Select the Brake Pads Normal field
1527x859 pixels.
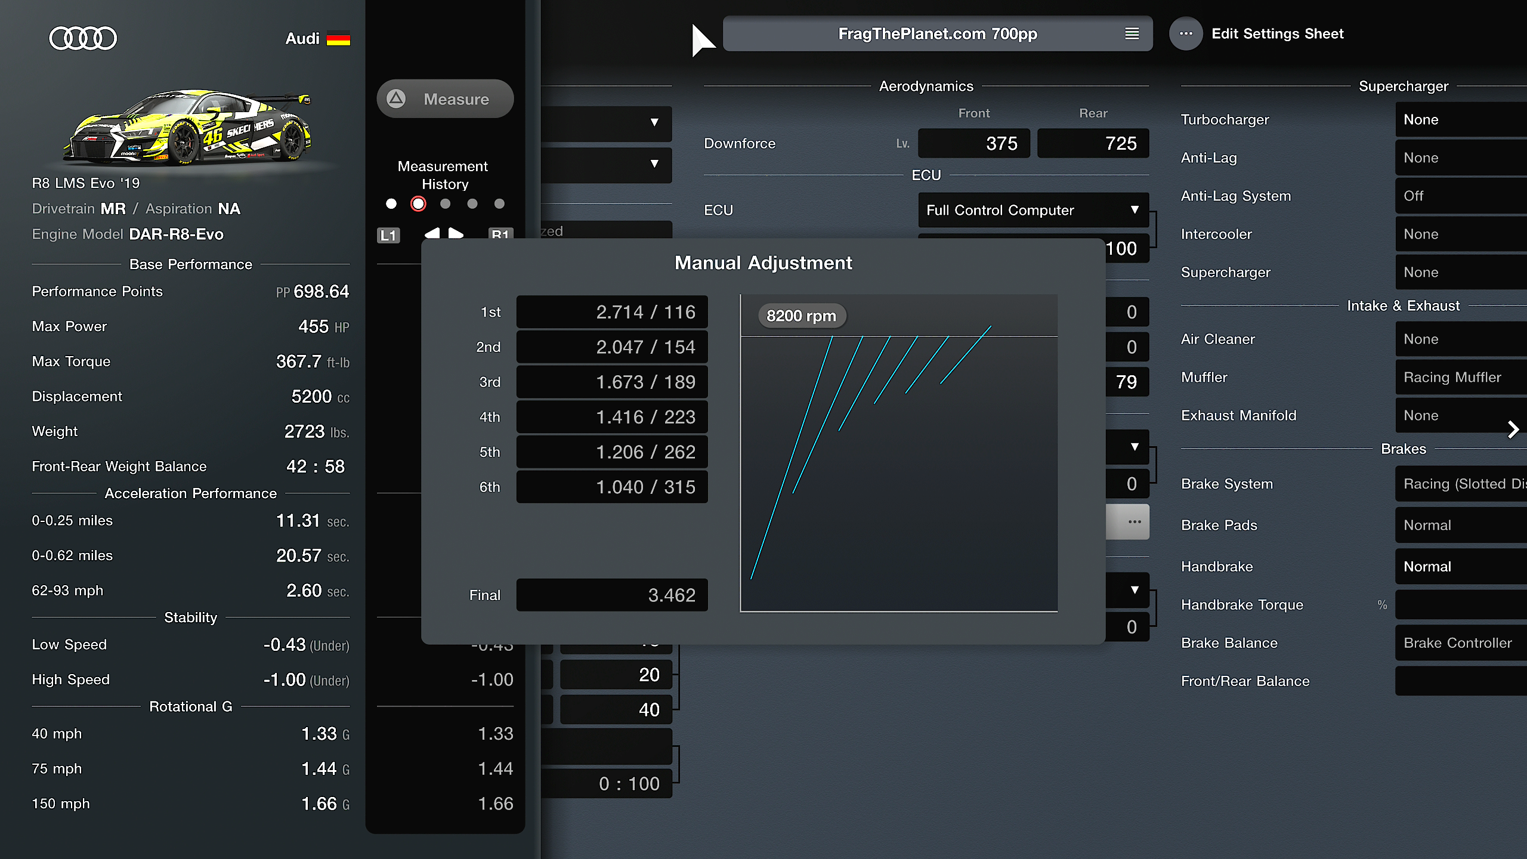click(1461, 525)
